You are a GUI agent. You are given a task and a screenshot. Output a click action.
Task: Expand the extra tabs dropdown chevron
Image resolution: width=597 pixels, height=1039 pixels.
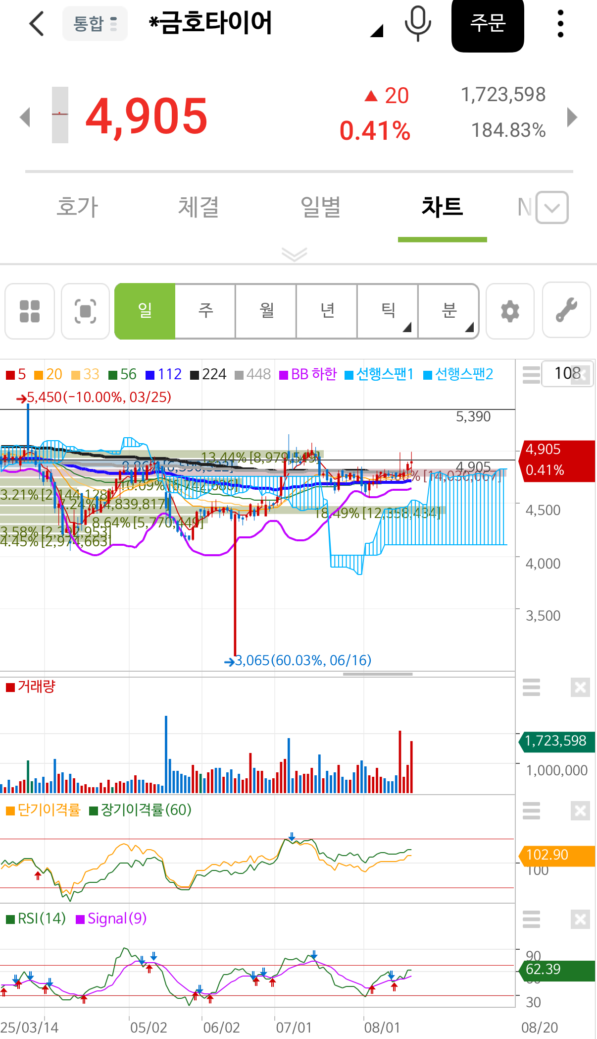point(552,207)
